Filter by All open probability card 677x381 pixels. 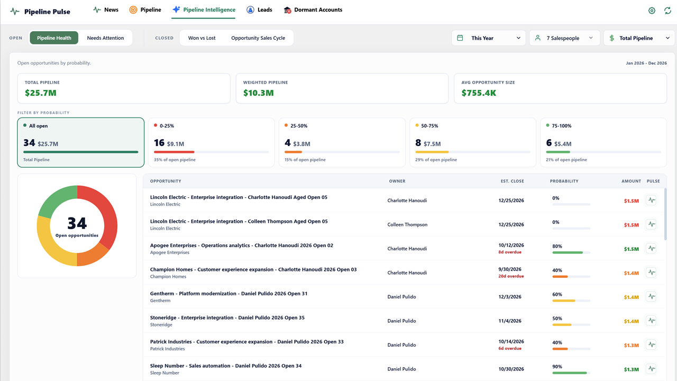click(80, 142)
